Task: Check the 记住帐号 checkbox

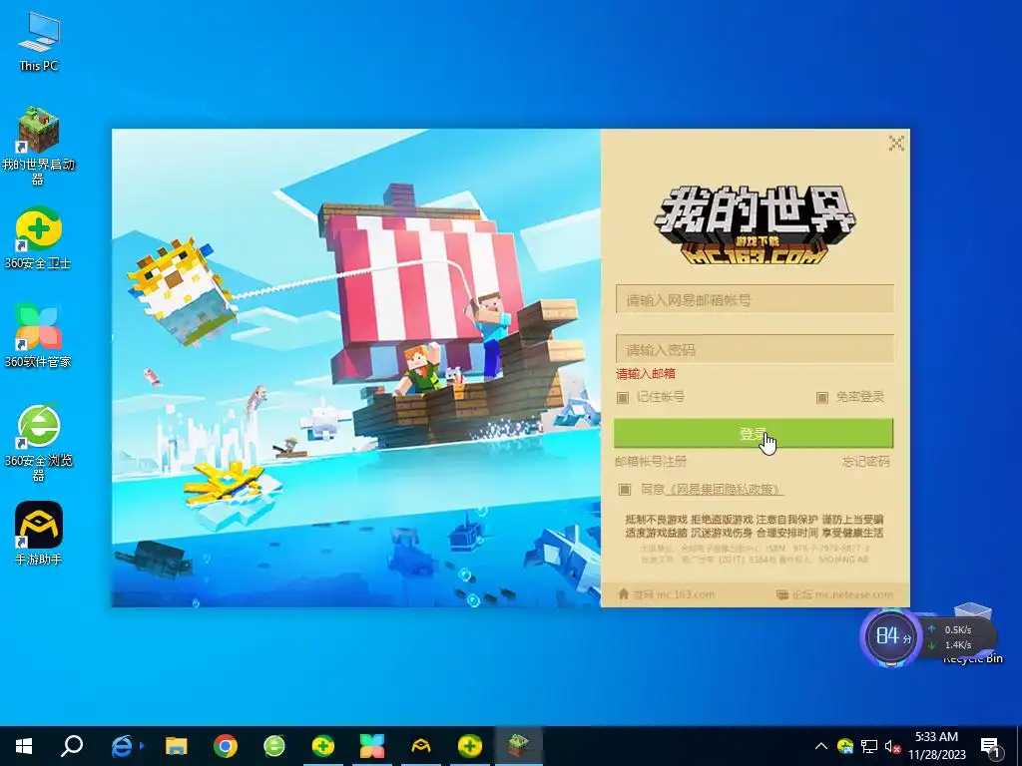Action: 623,397
